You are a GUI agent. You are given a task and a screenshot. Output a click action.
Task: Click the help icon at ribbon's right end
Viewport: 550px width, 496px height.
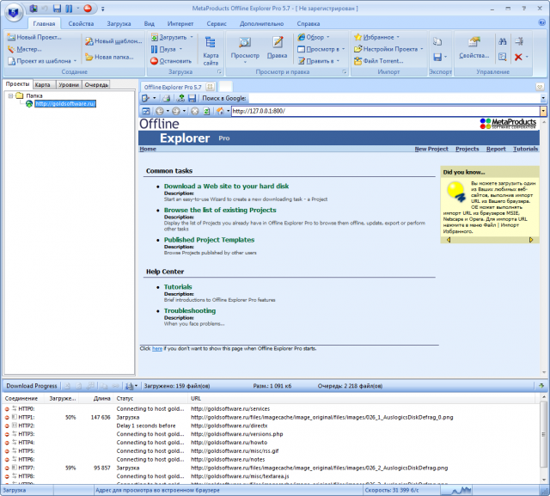tap(541, 22)
